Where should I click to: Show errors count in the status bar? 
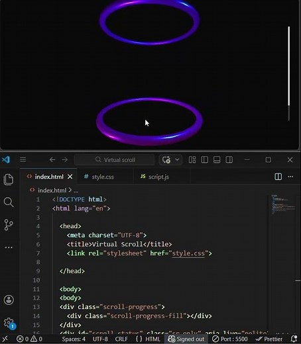click(x=23, y=339)
